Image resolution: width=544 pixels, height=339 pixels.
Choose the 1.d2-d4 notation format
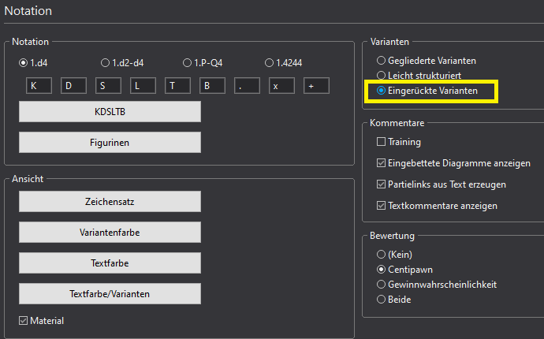[106, 62]
